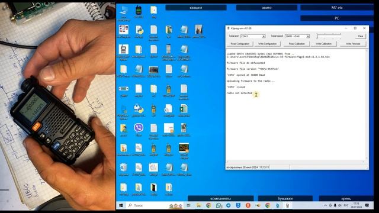This screenshot has width=379, height=213.
Task: Click the k5prog radio icon in taskbar
Action: 287,205
